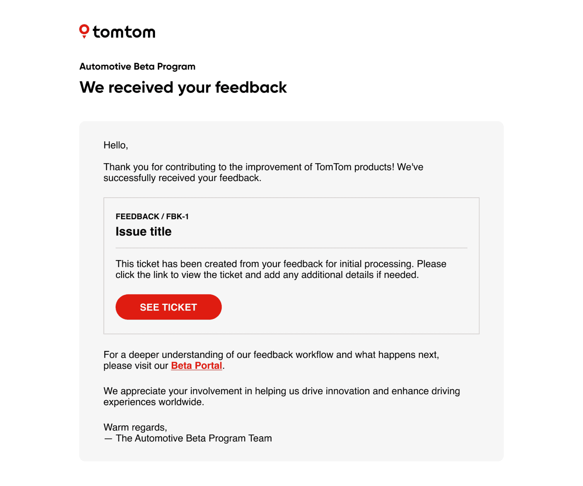Open the Beta Portal link
This screenshot has height=486, width=583.
click(x=196, y=366)
